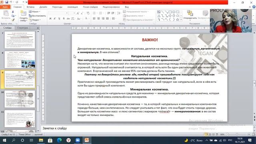Click the decrease list level icon

coord(108,13)
